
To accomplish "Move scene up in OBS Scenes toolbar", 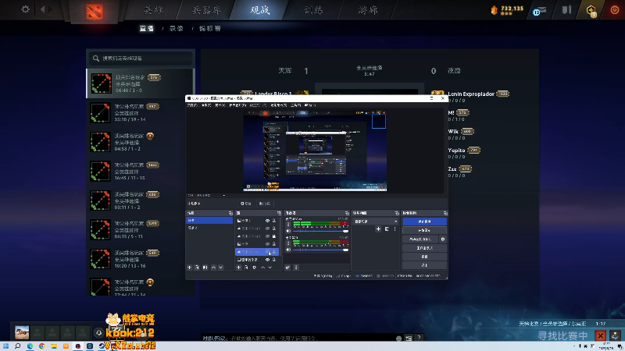I will click(213, 268).
